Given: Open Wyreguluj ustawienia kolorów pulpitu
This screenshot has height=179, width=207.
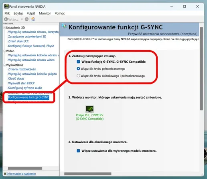Looking at the screenshot, I should 32,74.
